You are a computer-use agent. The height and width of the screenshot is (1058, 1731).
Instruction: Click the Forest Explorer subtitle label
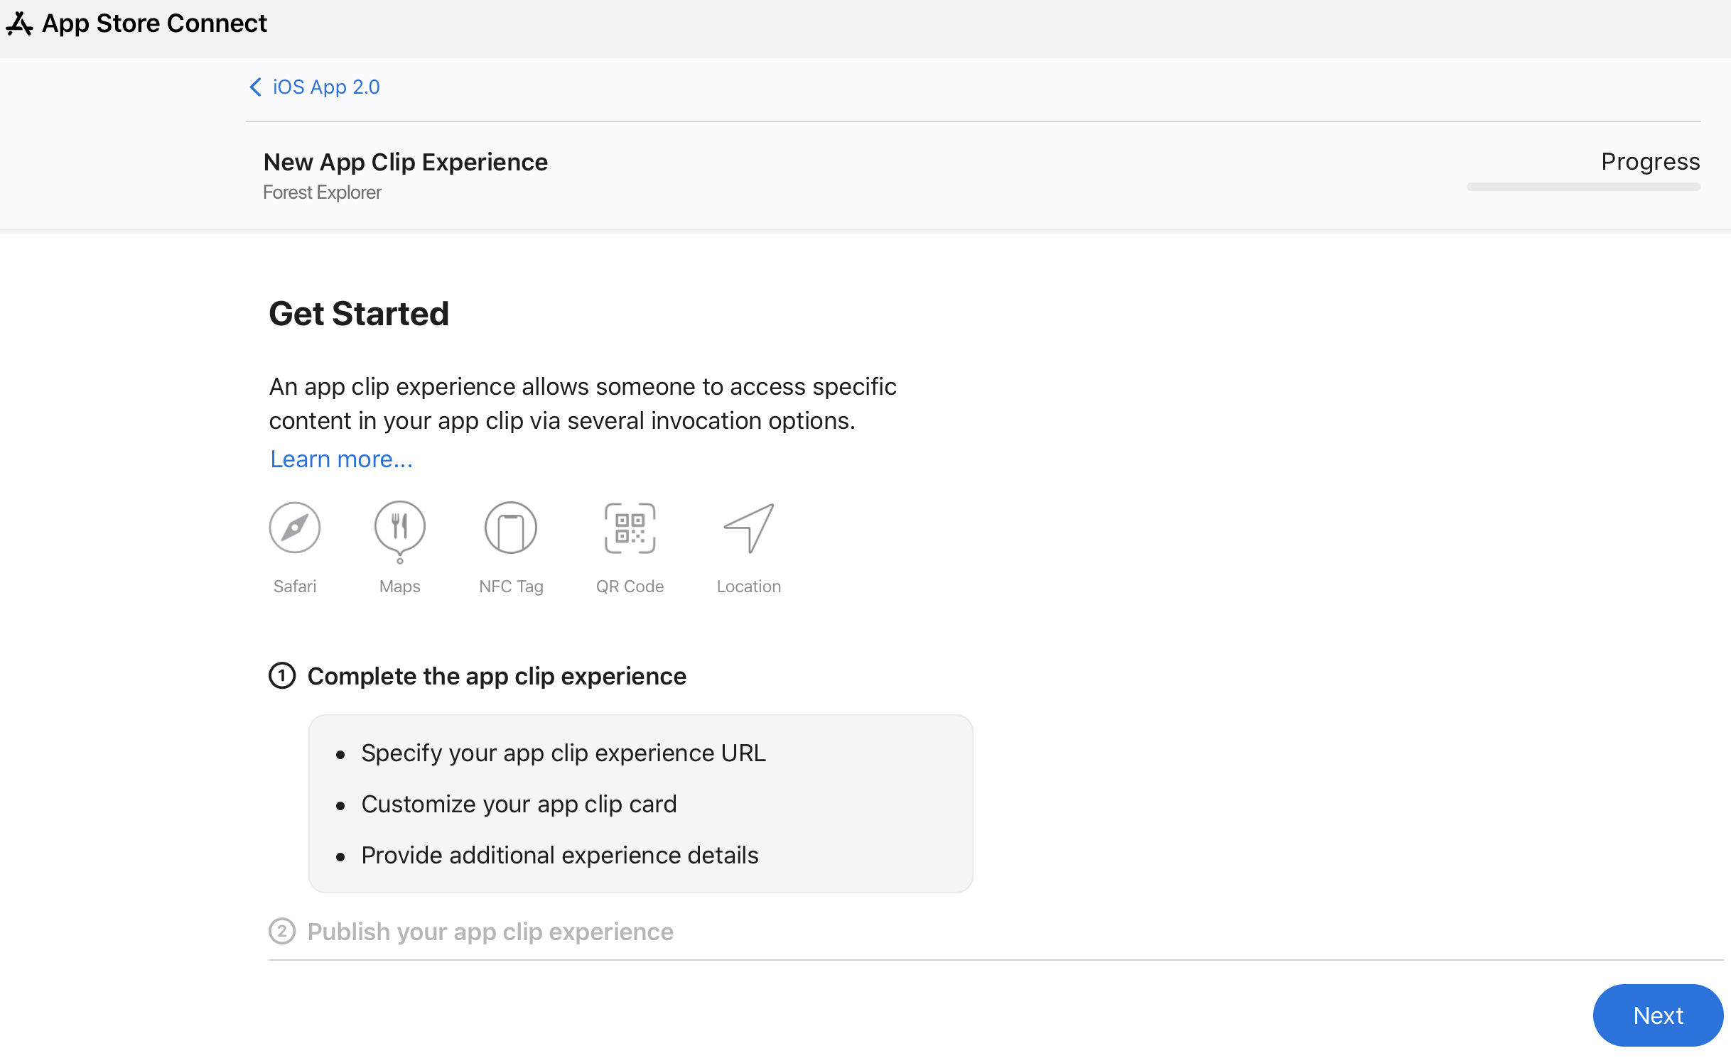click(323, 193)
